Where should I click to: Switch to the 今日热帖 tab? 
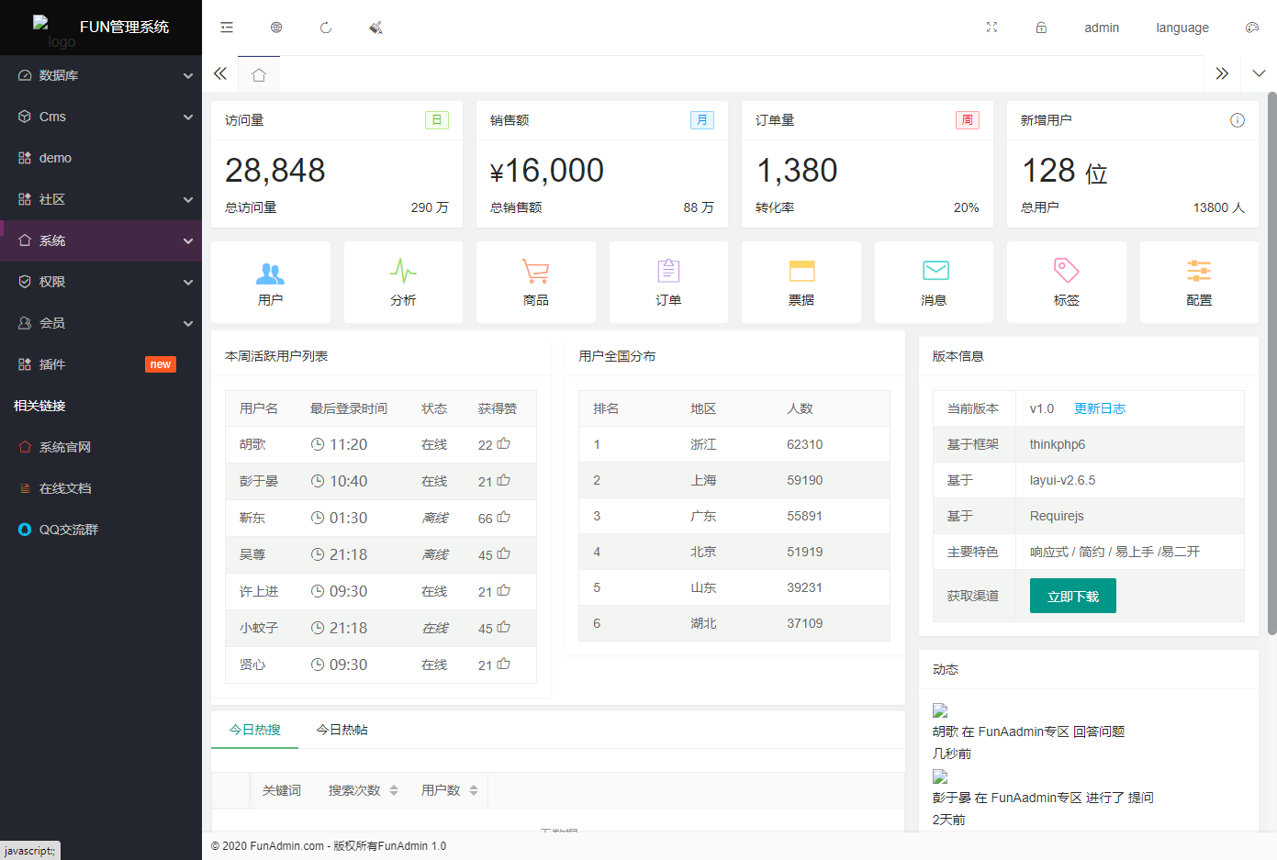click(342, 730)
